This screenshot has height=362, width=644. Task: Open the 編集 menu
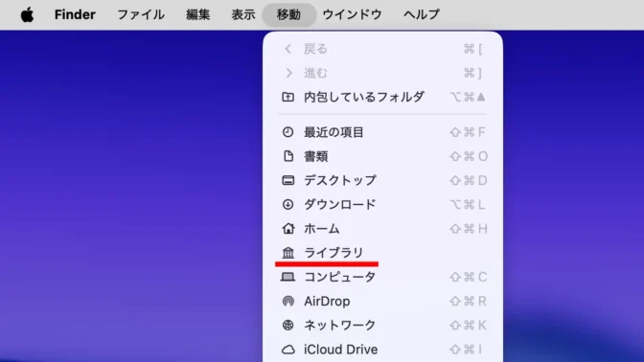[198, 14]
